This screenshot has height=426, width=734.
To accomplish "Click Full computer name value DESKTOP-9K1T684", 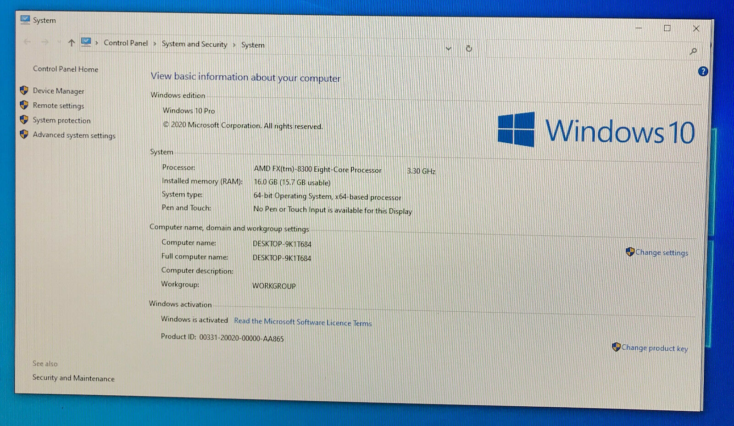I will click(x=282, y=258).
